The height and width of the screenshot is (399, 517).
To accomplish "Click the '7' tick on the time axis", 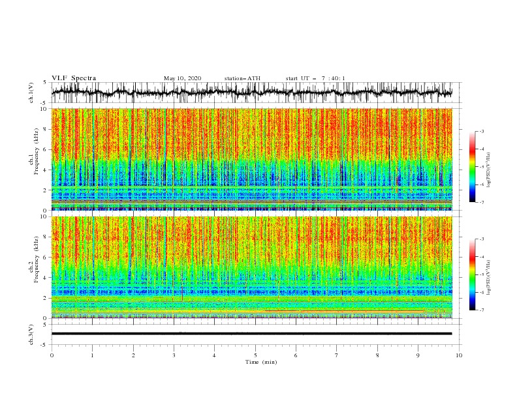I will pyautogui.click(x=337, y=355).
